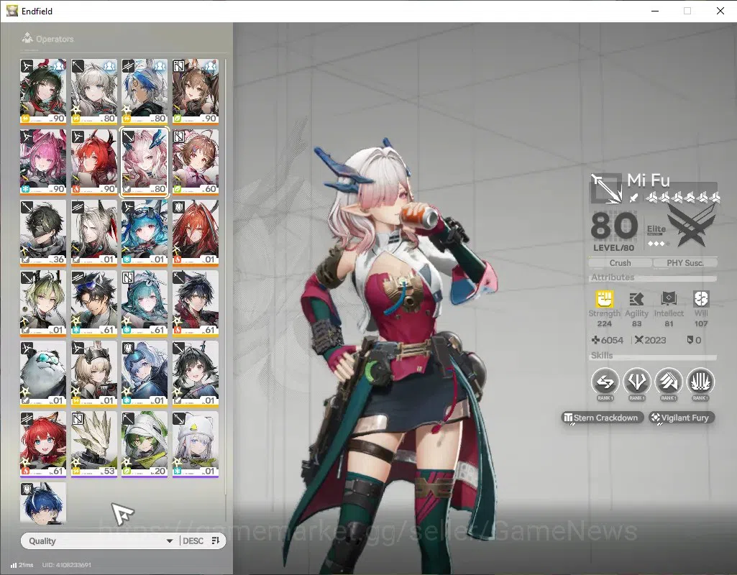
Task: Select brown-haired operator with animal ears, level 90
Action: point(196,91)
